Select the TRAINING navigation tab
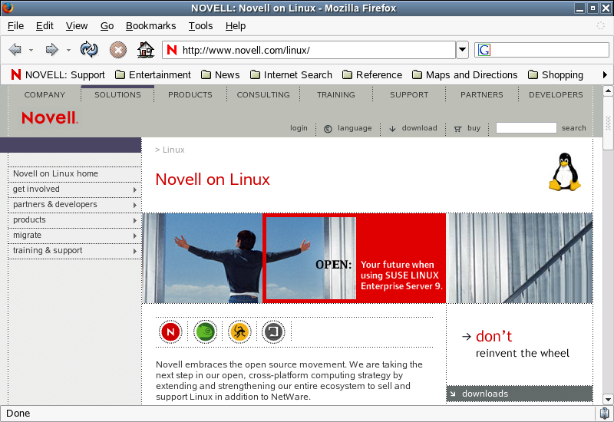614x422 pixels. (x=336, y=94)
